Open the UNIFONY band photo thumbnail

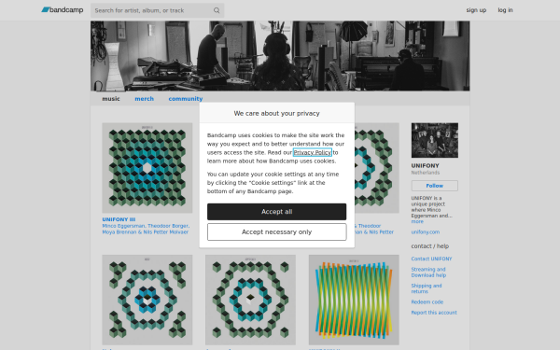[435, 140]
